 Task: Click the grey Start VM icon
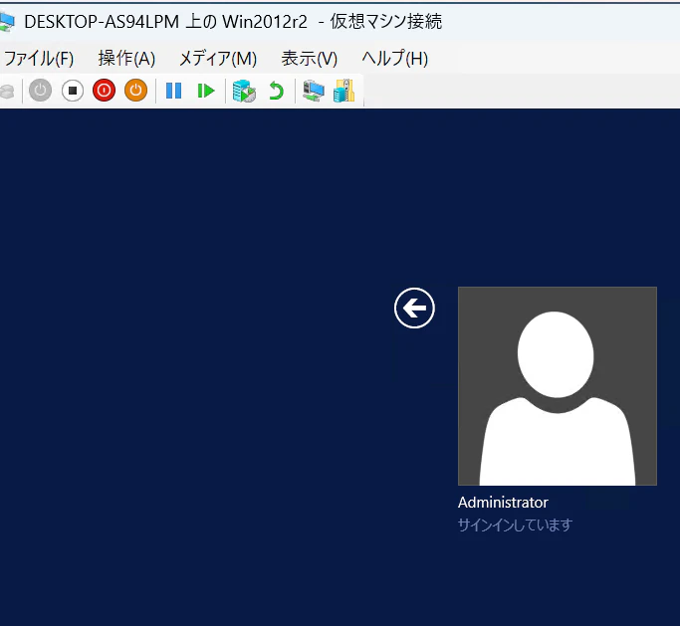[41, 91]
